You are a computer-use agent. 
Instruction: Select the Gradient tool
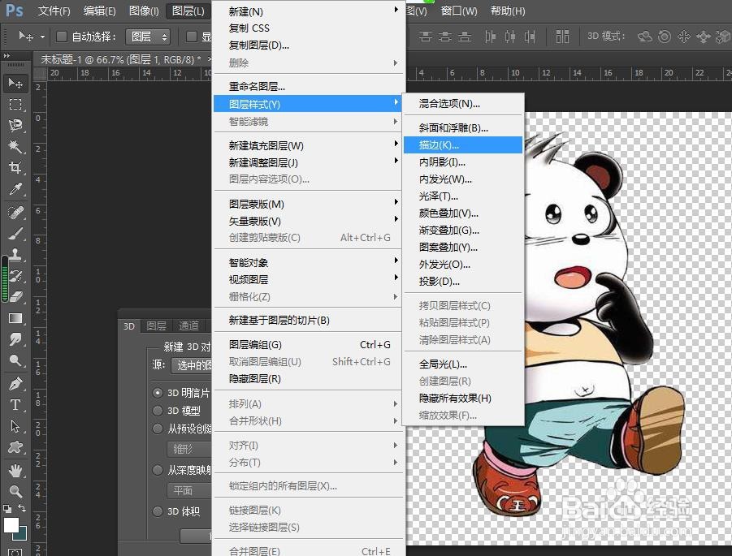click(x=15, y=318)
